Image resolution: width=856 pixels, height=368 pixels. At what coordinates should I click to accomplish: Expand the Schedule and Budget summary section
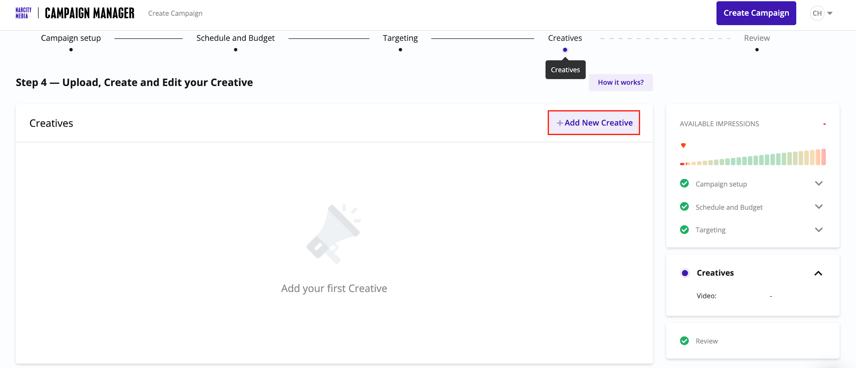pyautogui.click(x=819, y=207)
